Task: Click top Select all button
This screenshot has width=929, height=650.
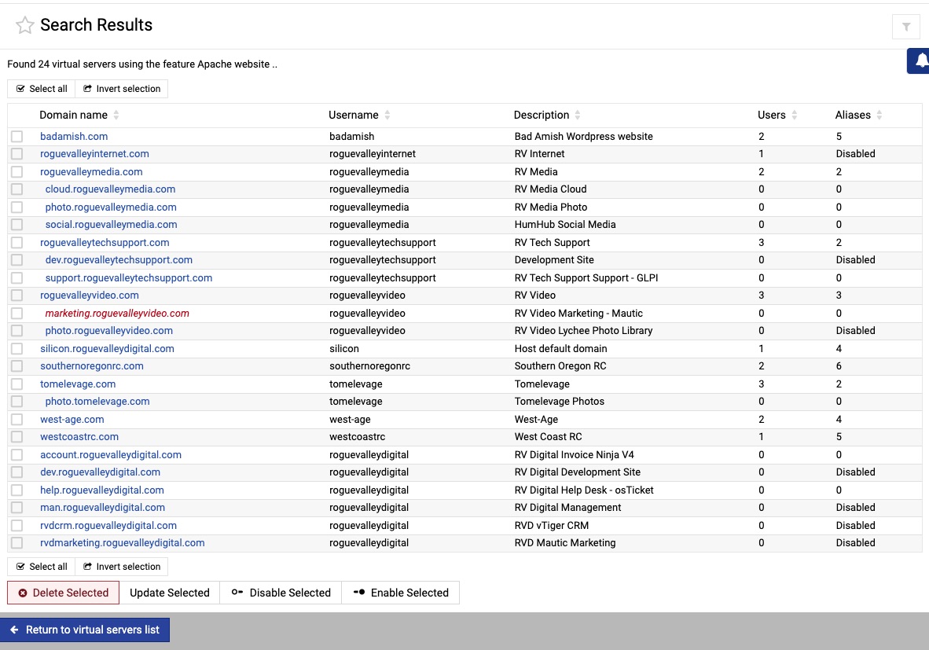Action: pos(42,89)
